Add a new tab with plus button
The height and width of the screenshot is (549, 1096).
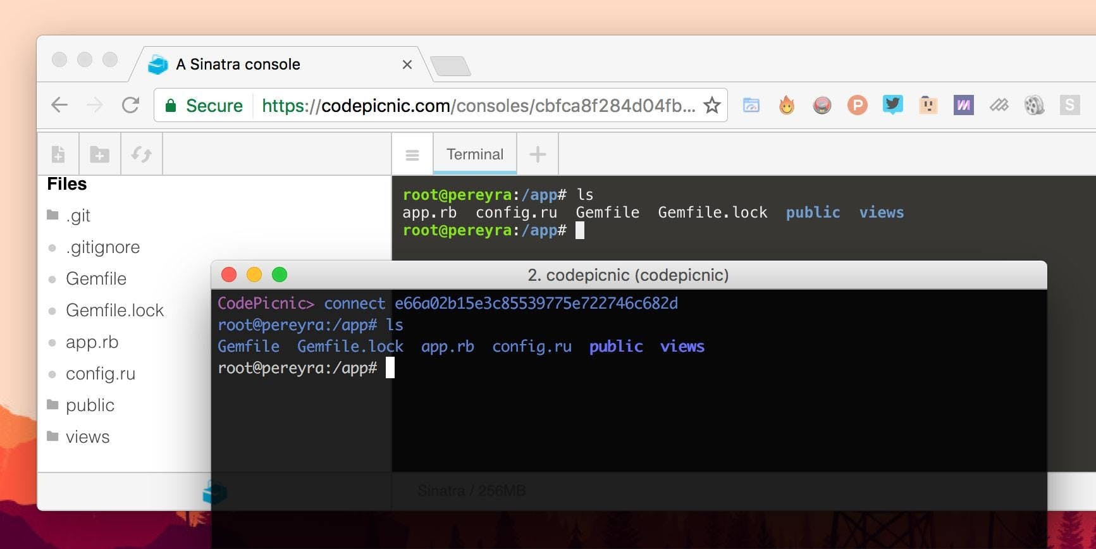point(538,154)
